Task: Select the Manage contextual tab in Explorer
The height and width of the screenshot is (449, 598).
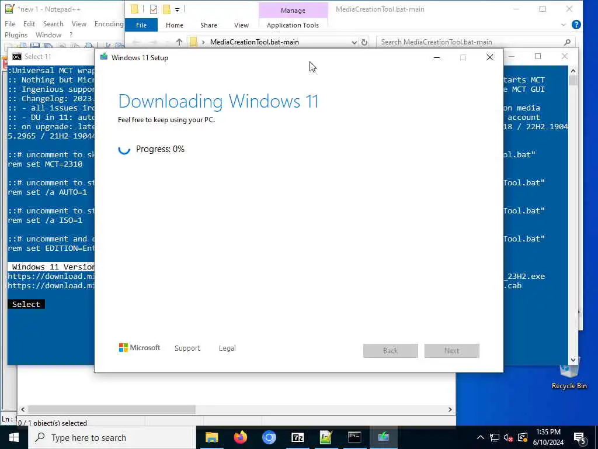Action: click(x=293, y=11)
